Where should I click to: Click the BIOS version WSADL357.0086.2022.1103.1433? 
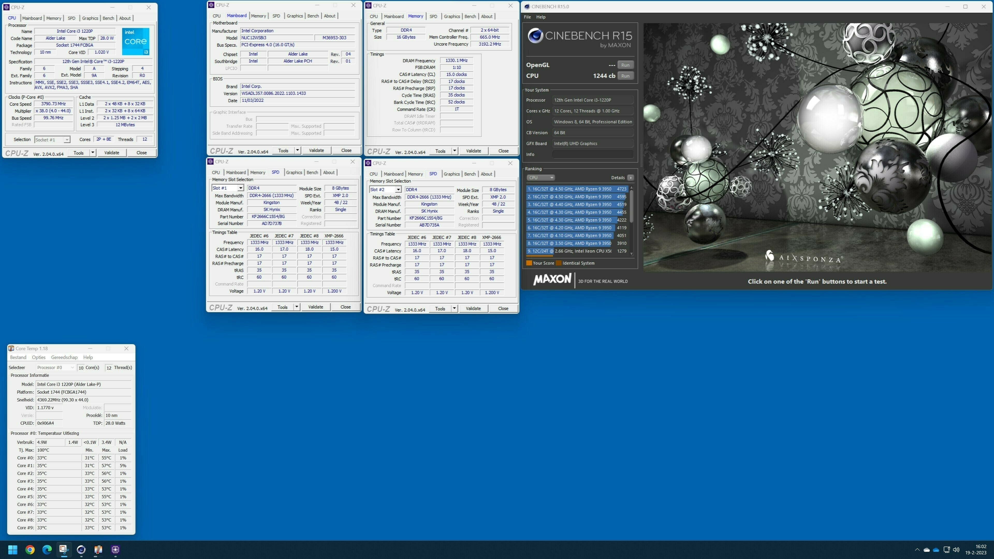click(x=297, y=93)
